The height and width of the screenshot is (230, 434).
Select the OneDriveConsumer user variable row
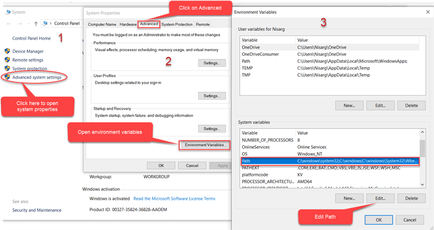tap(330, 54)
